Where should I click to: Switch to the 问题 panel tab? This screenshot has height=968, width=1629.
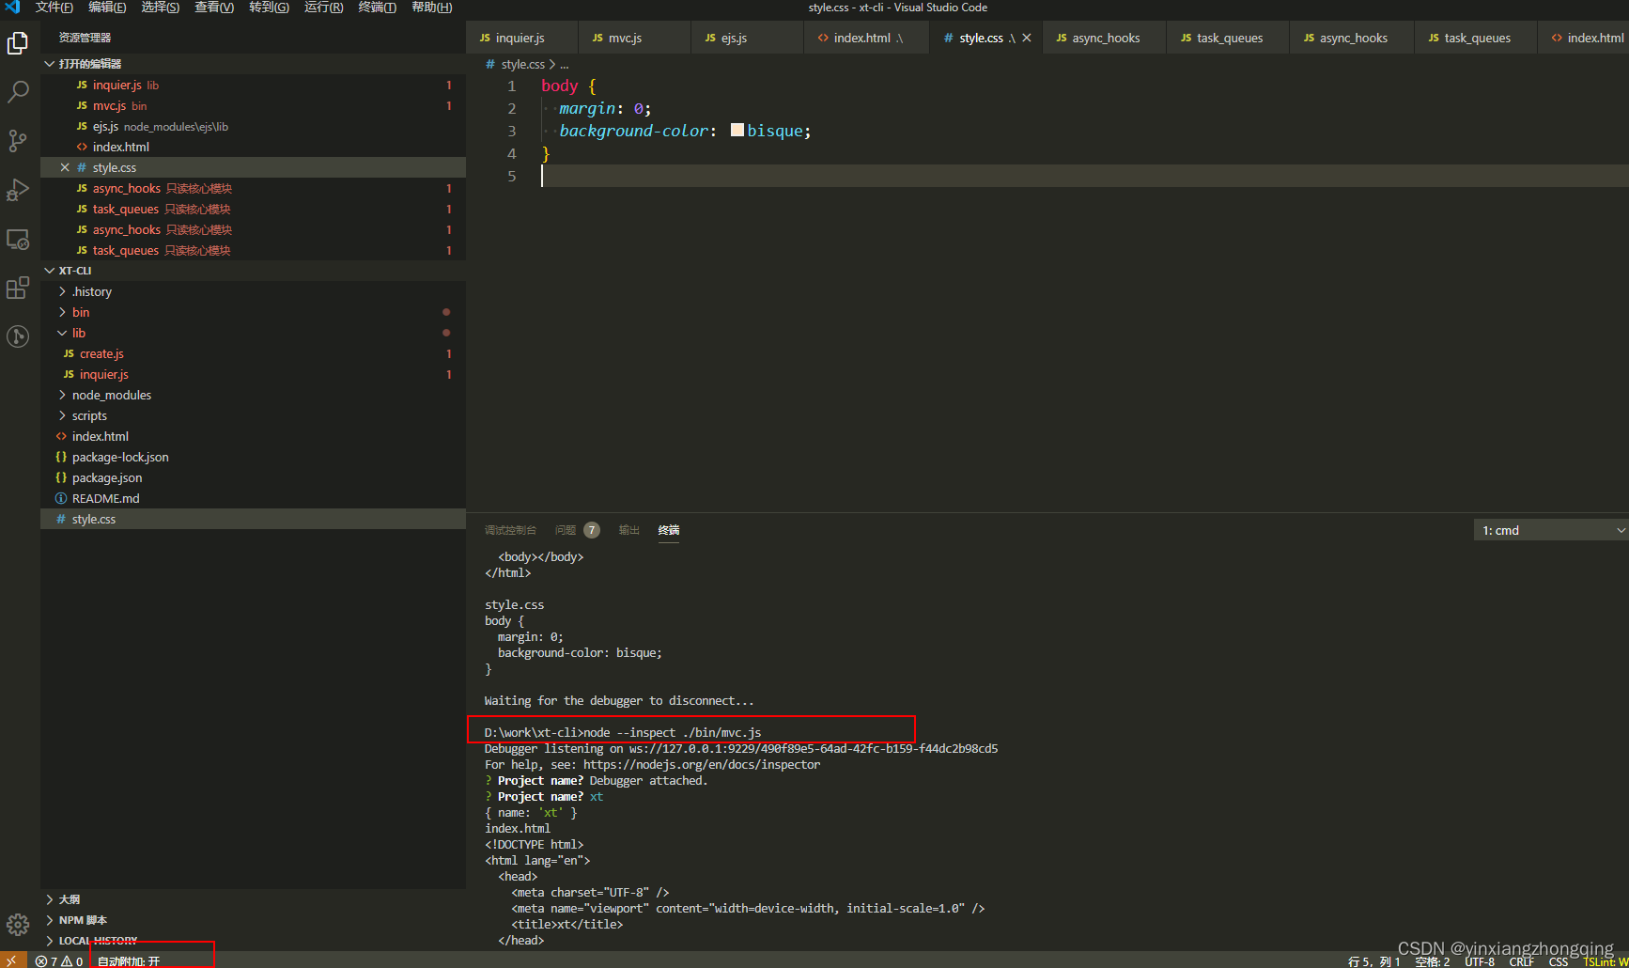pos(565,529)
